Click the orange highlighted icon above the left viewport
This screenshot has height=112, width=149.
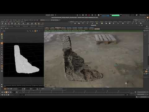(35, 31)
